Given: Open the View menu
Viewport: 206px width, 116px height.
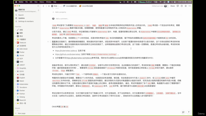Looking at the screenshot, I should coord(36,2).
